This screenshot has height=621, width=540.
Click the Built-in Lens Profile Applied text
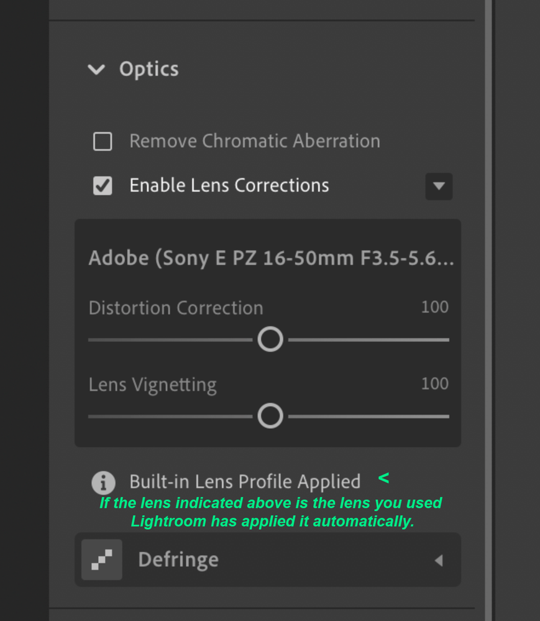pos(245,482)
